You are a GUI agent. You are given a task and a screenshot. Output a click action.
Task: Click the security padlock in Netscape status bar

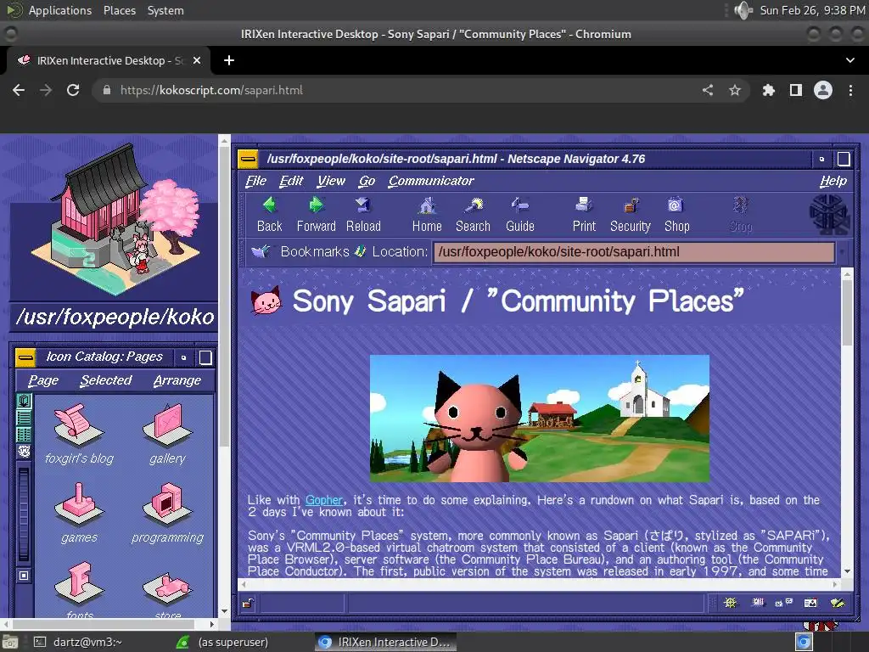pyautogui.click(x=248, y=604)
